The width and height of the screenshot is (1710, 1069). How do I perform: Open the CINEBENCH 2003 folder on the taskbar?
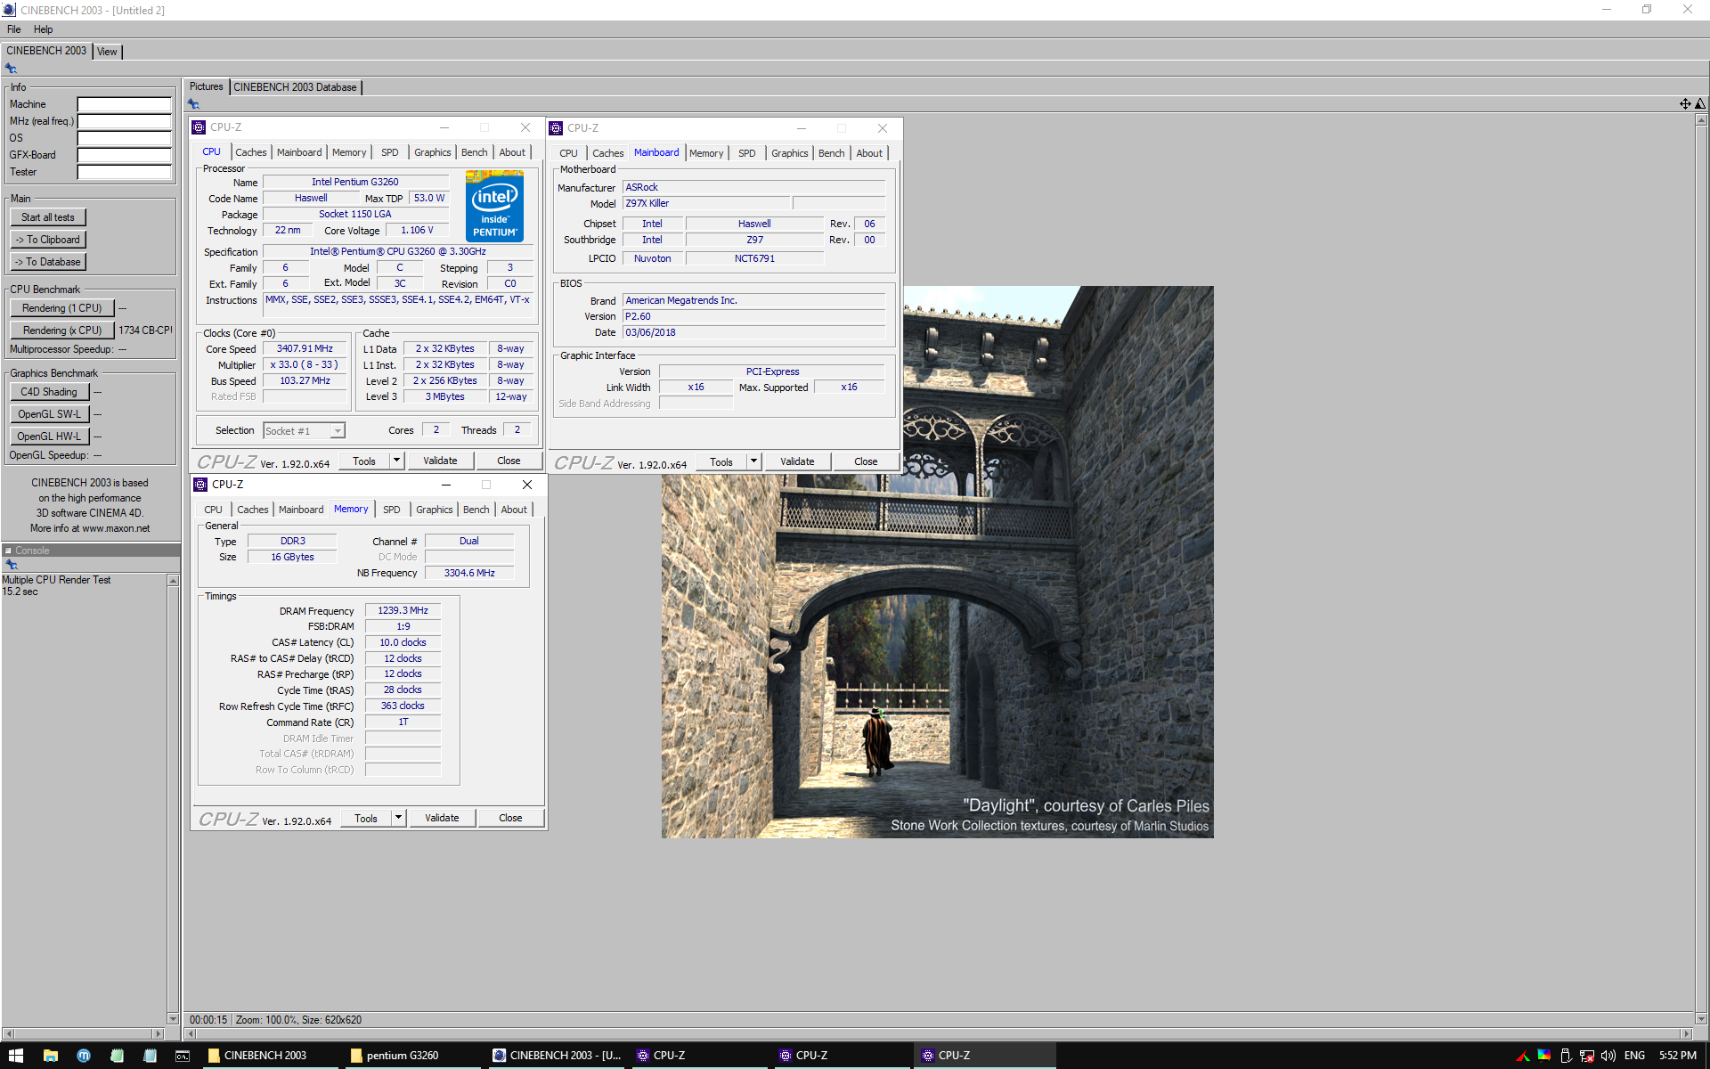[272, 1056]
